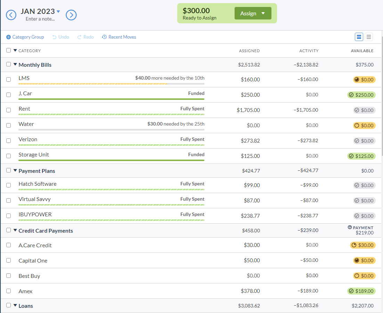Click Enter a note under JAN 2023
The image size is (383, 313).
click(40, 19)
